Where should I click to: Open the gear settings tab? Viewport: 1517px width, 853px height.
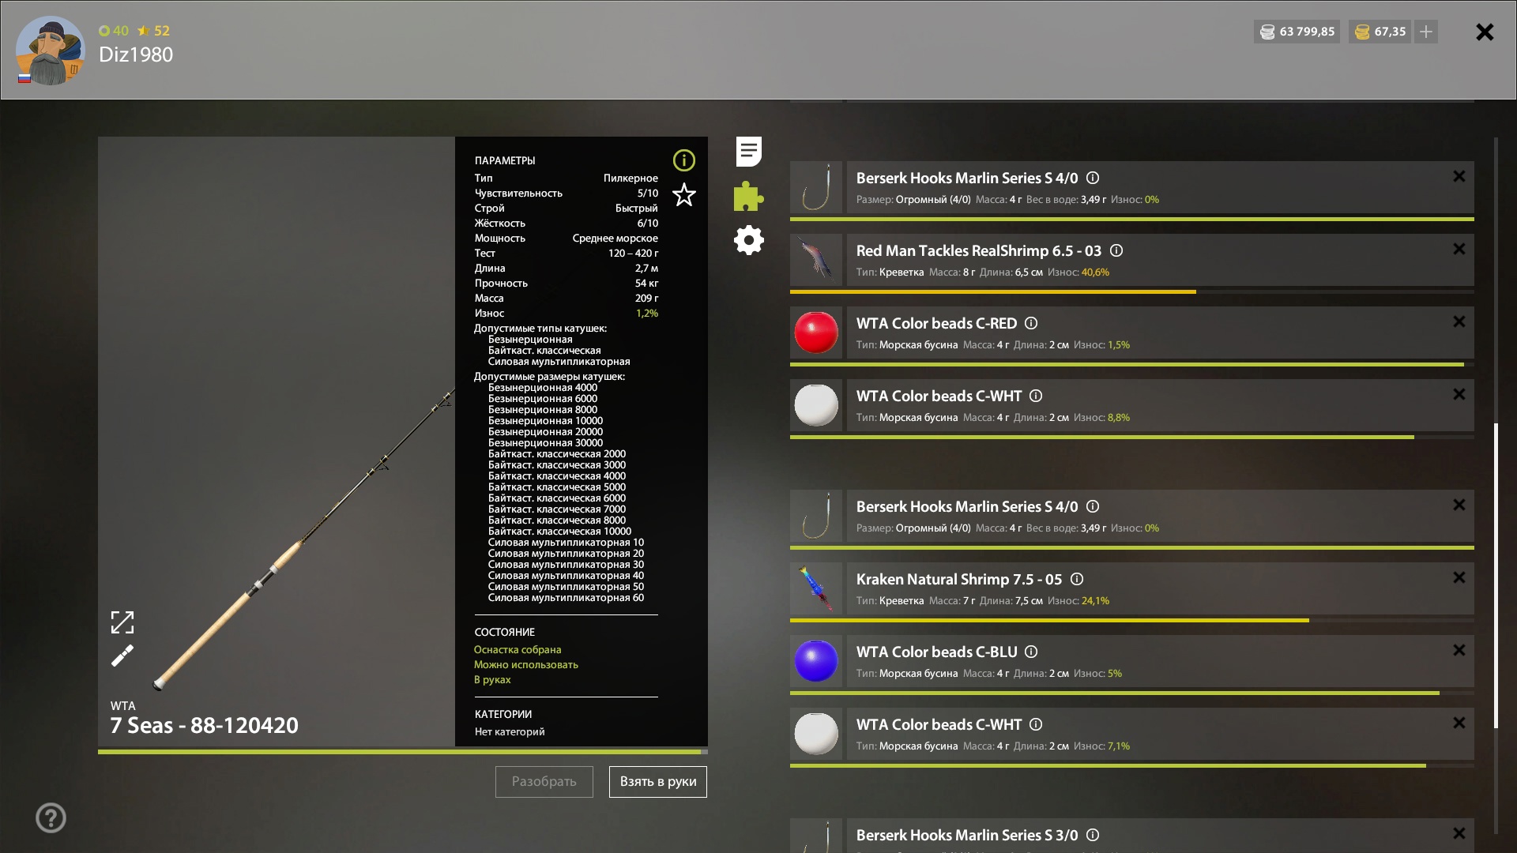click(748, 240)
